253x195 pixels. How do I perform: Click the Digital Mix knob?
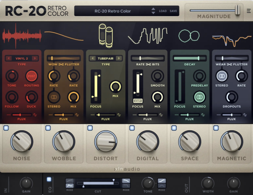[158, 97]
